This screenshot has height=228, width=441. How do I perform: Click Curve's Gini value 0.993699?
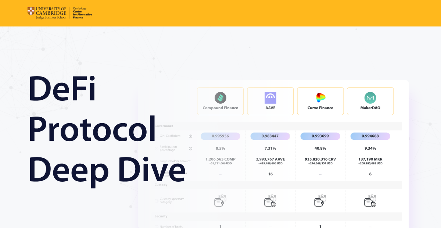320,136
